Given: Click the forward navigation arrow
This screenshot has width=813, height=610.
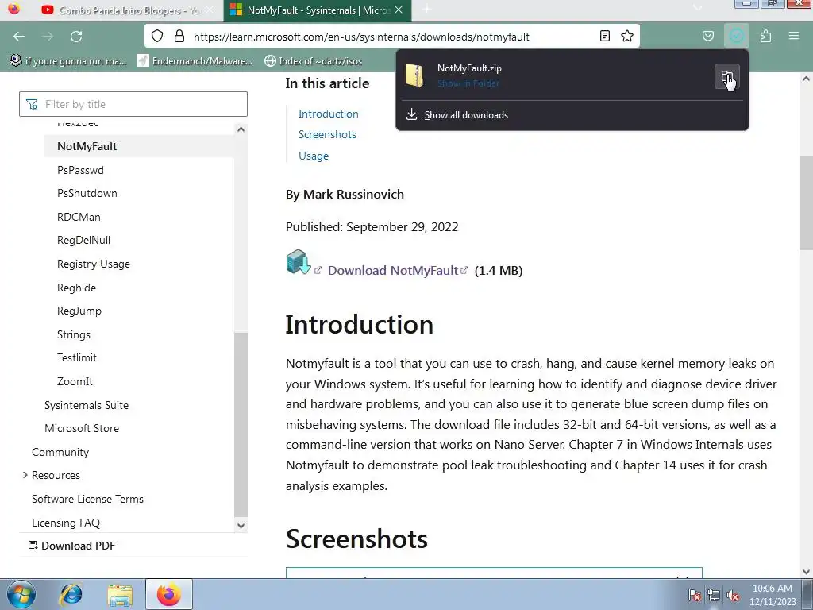Looking at the screenshot, I should pyautogui.click(x=48, y=37).
